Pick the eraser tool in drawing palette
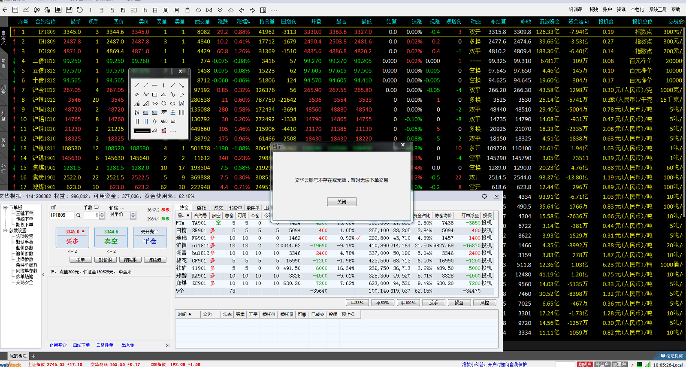Image resolution: width=686 pixels, height=367 pixels. coord(154,130)
